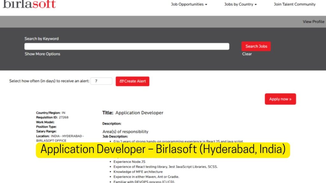Click the alert frequency days field
The image size is (326, 183).
point(101,81)
